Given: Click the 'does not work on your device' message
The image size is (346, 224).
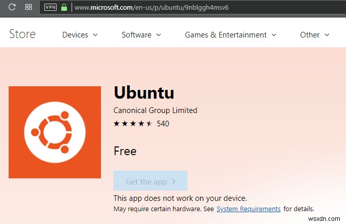Looking at the screenshot, I should (180, 198).
